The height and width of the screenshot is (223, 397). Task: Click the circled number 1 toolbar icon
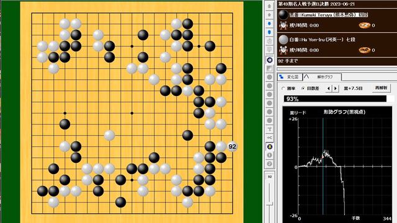tap(270, 155)
